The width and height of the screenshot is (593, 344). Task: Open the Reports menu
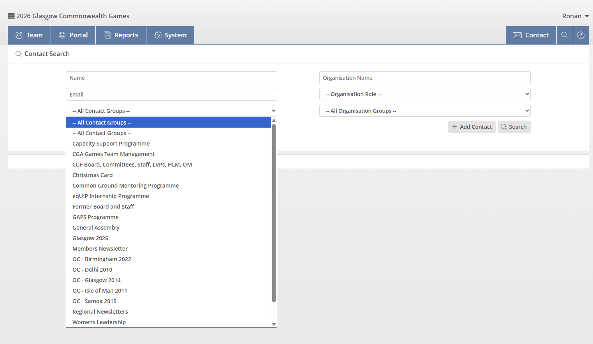tap(121, 35)
